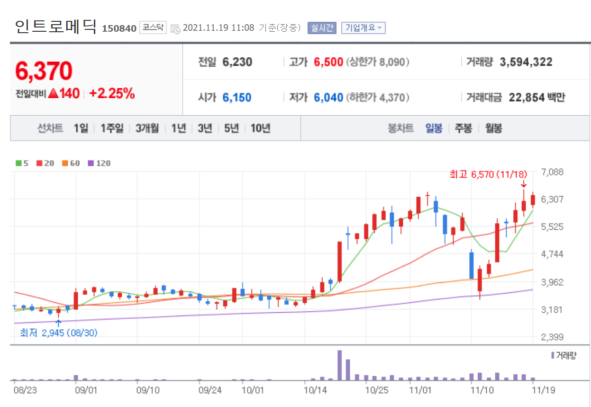Click the 하한가 4,370 text
Viewport: 591px width, 407px height.
pyautogui.click(x=378, y=98)
